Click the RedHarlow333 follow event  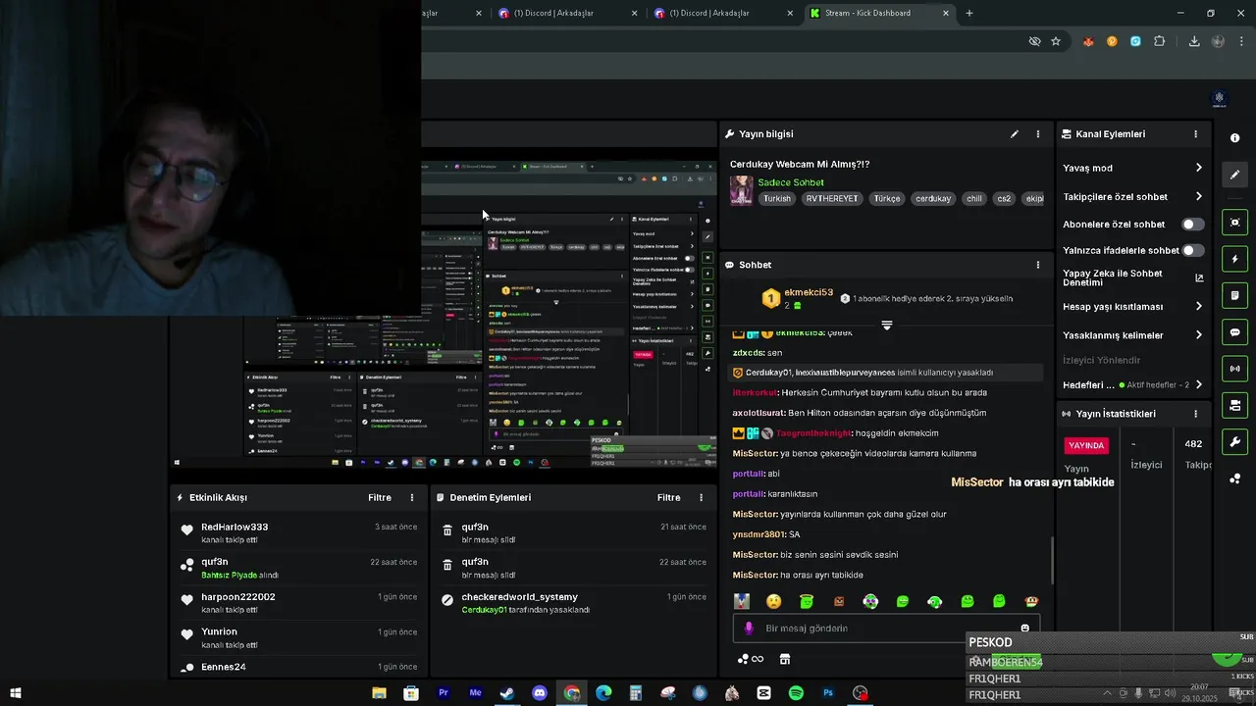click(299, 533)
